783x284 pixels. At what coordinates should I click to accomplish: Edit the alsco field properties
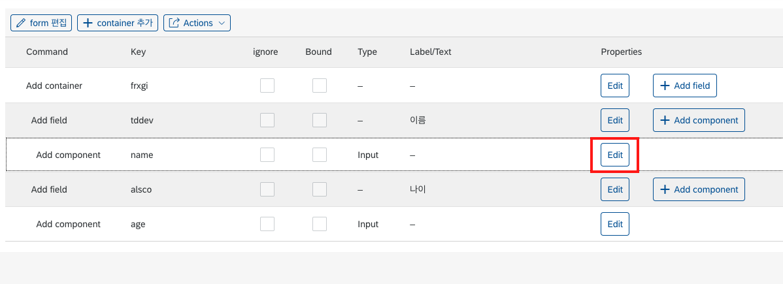(x=615, y=190)
